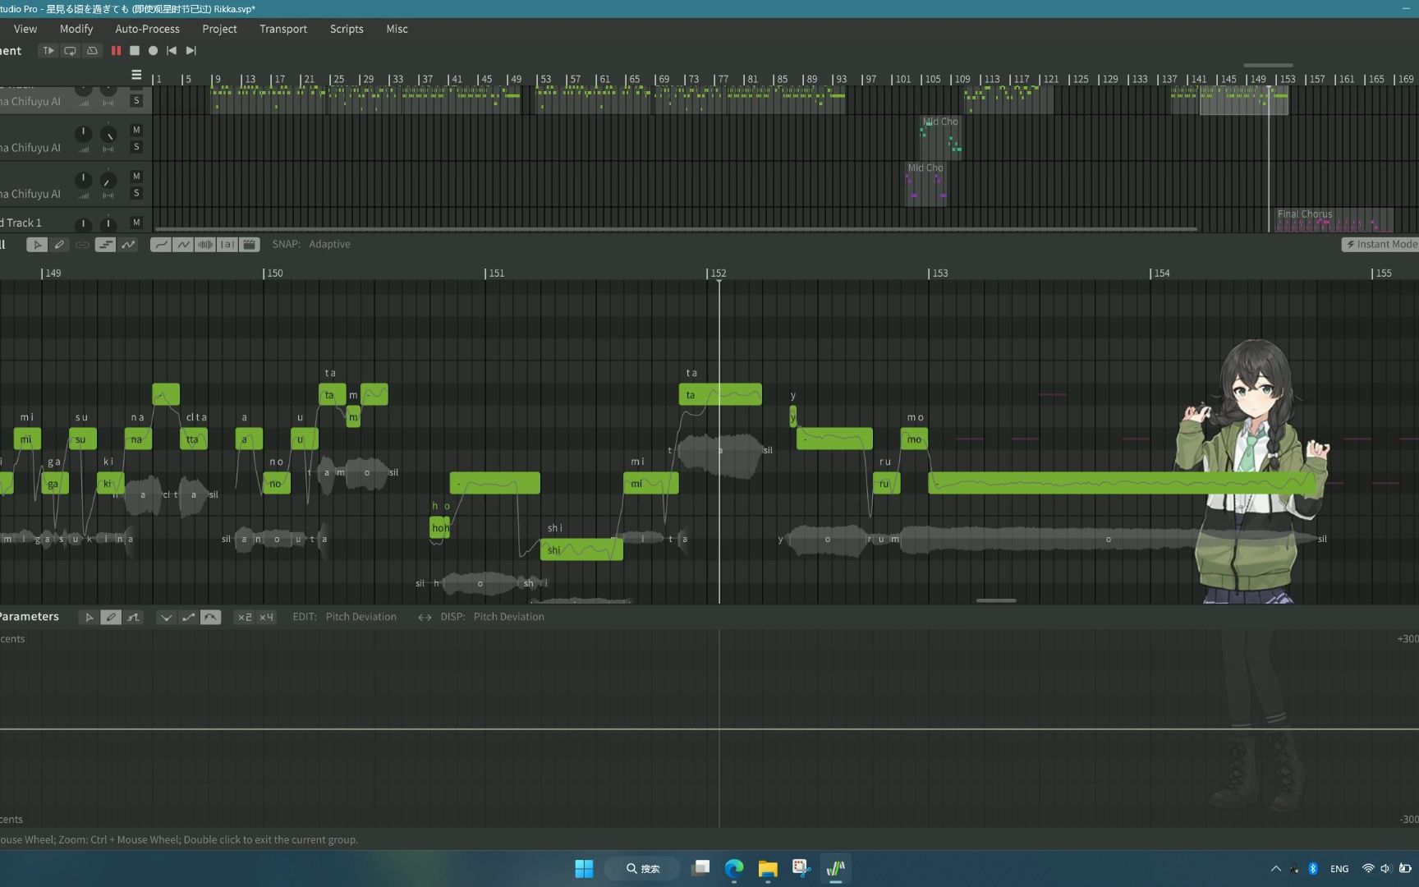Solo the second Chifuyu AI track
Screen dimensions: 1419x887
click(x=136, y=147)
